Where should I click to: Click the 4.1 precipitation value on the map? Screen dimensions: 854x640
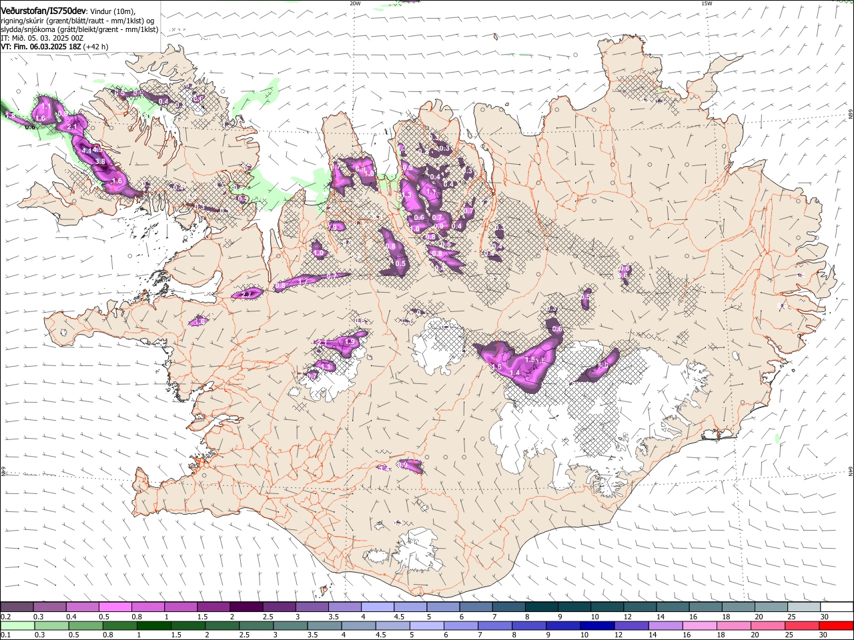[x=87, y=151]
